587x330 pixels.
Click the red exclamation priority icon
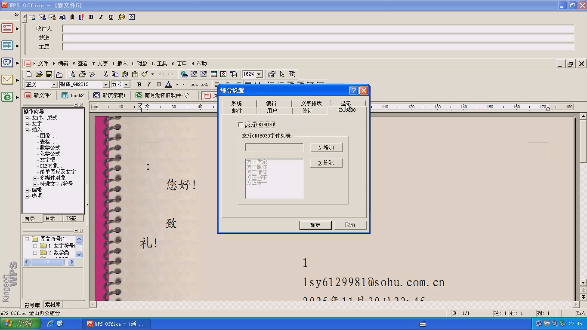81,17
